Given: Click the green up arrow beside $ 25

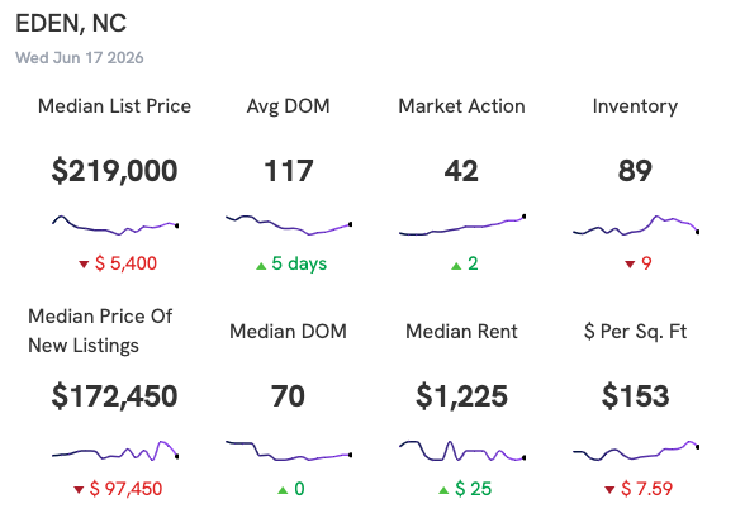Looking at the screenshot, I should click(x=443, y=490).
